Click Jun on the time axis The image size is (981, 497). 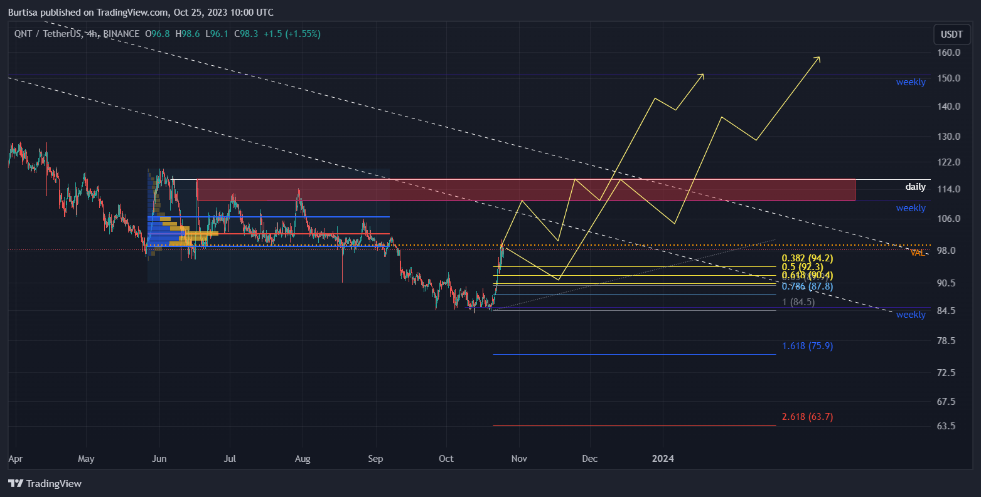[159, 459]
